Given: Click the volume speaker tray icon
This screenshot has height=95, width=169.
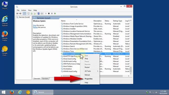Looking at the screenshot, I should (156, 92).
